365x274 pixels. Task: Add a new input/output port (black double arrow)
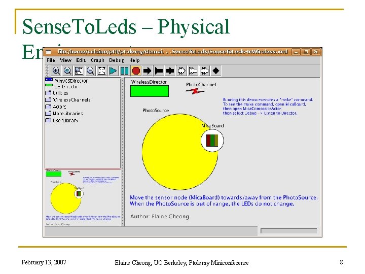pyautogui.click(x=170, y=71)
